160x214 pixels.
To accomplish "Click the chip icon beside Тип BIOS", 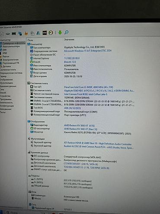I will [x=32, y=107].
